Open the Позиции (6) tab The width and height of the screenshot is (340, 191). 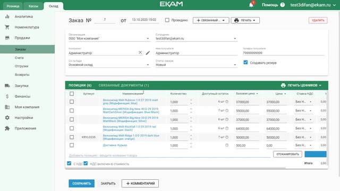80,85
